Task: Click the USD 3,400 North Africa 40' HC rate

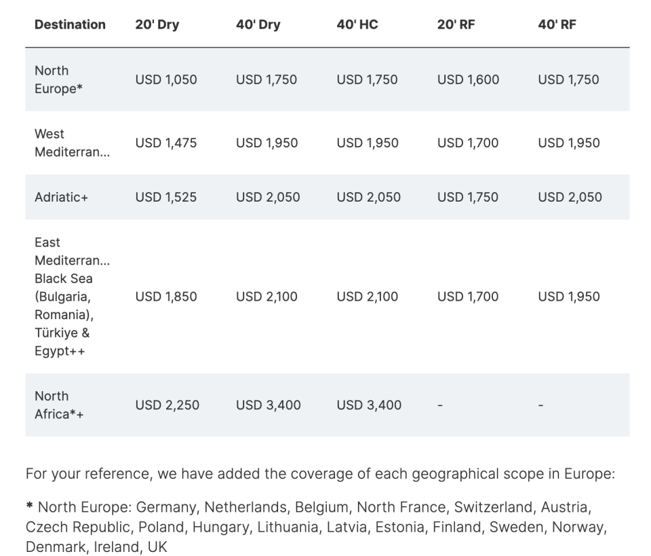Action: pyautogui.click(x=369, y=405)
